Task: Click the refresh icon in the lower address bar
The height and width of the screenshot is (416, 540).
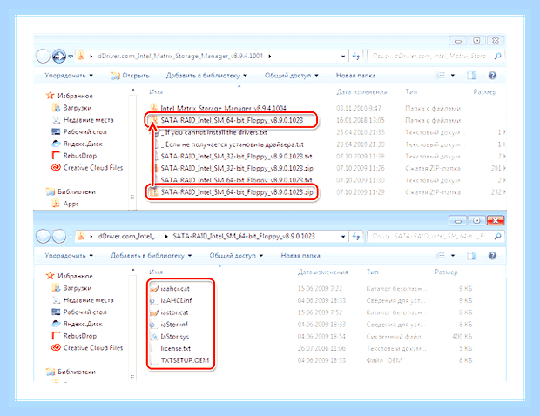Action: tap(356, 237)
